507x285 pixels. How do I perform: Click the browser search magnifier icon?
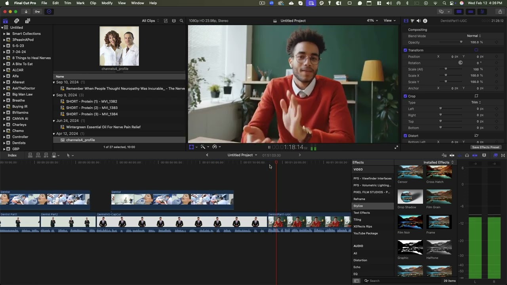[x=181, y=21]
